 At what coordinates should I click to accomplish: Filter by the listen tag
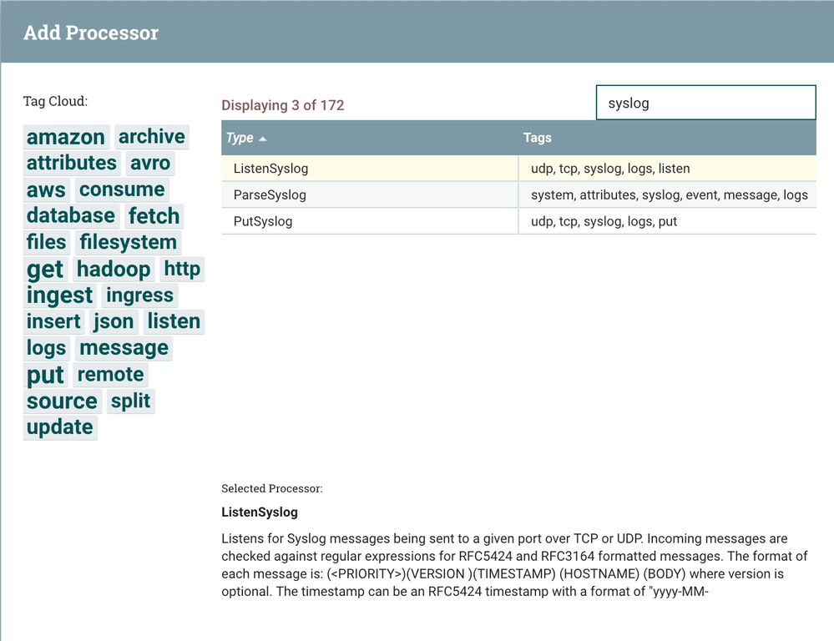174,321
